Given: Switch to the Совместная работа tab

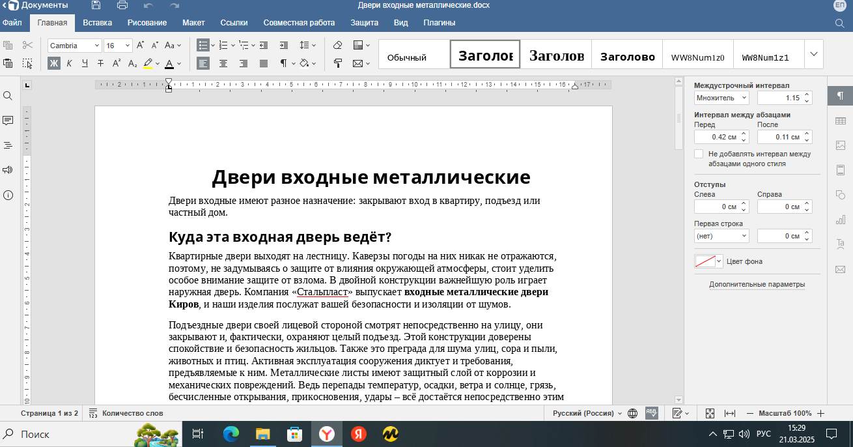Looking at the screenshot, I should tap(299, 23).
